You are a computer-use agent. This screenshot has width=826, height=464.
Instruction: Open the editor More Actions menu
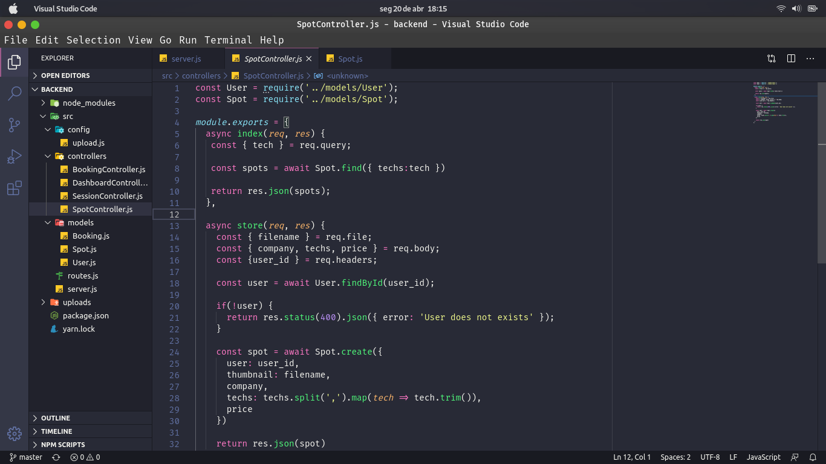(x=810, y=59)
